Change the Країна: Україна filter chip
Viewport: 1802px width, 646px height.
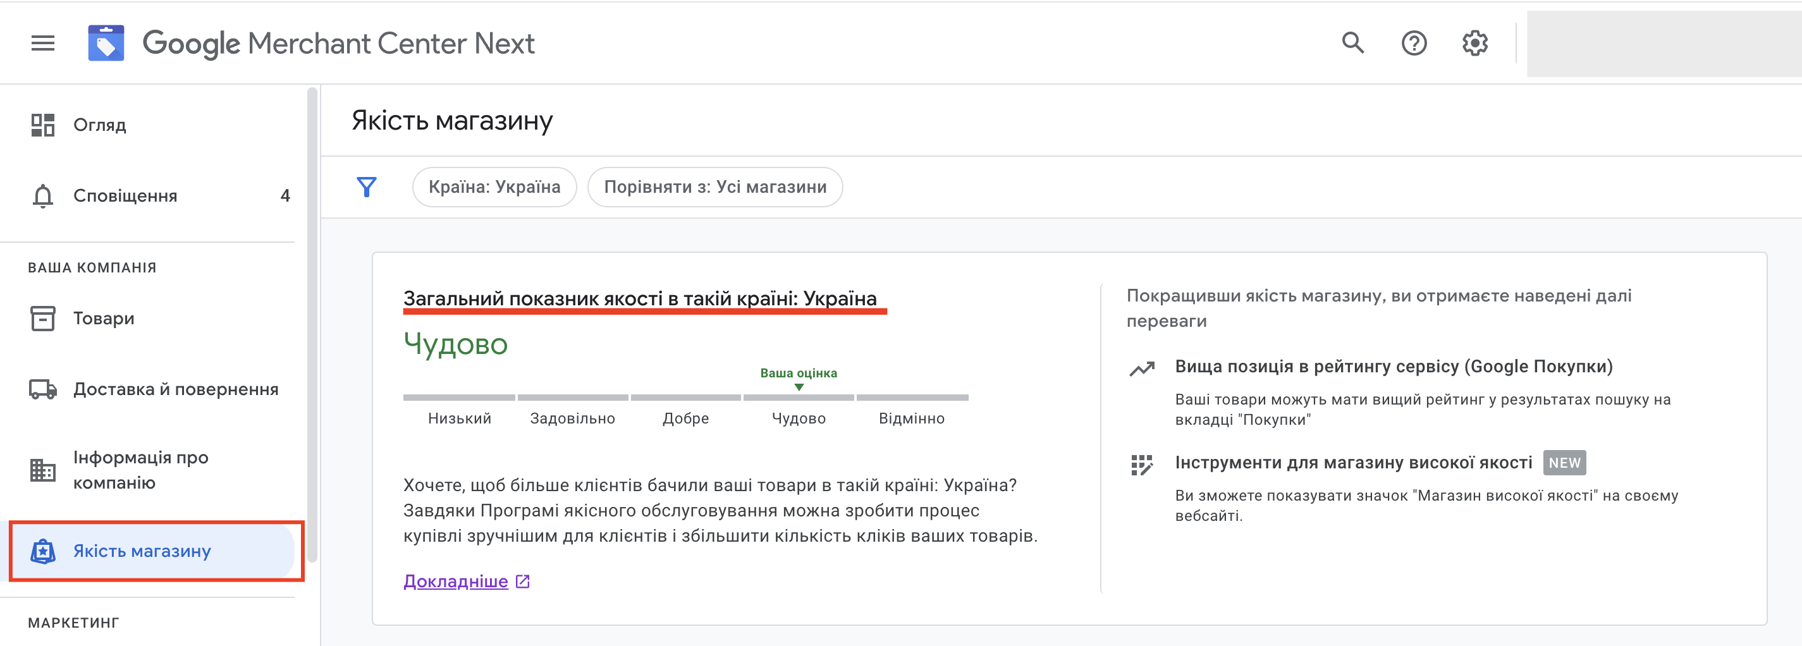pos(494,187)
